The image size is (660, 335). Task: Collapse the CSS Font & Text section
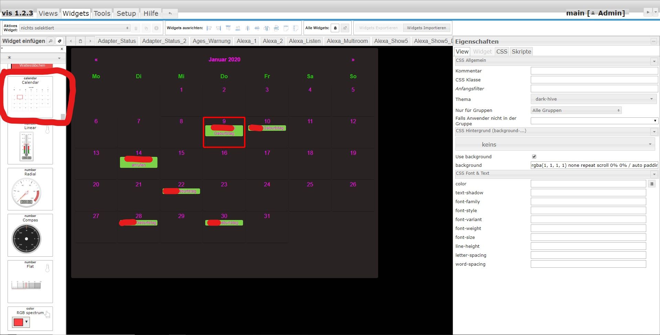coord(654,174)
